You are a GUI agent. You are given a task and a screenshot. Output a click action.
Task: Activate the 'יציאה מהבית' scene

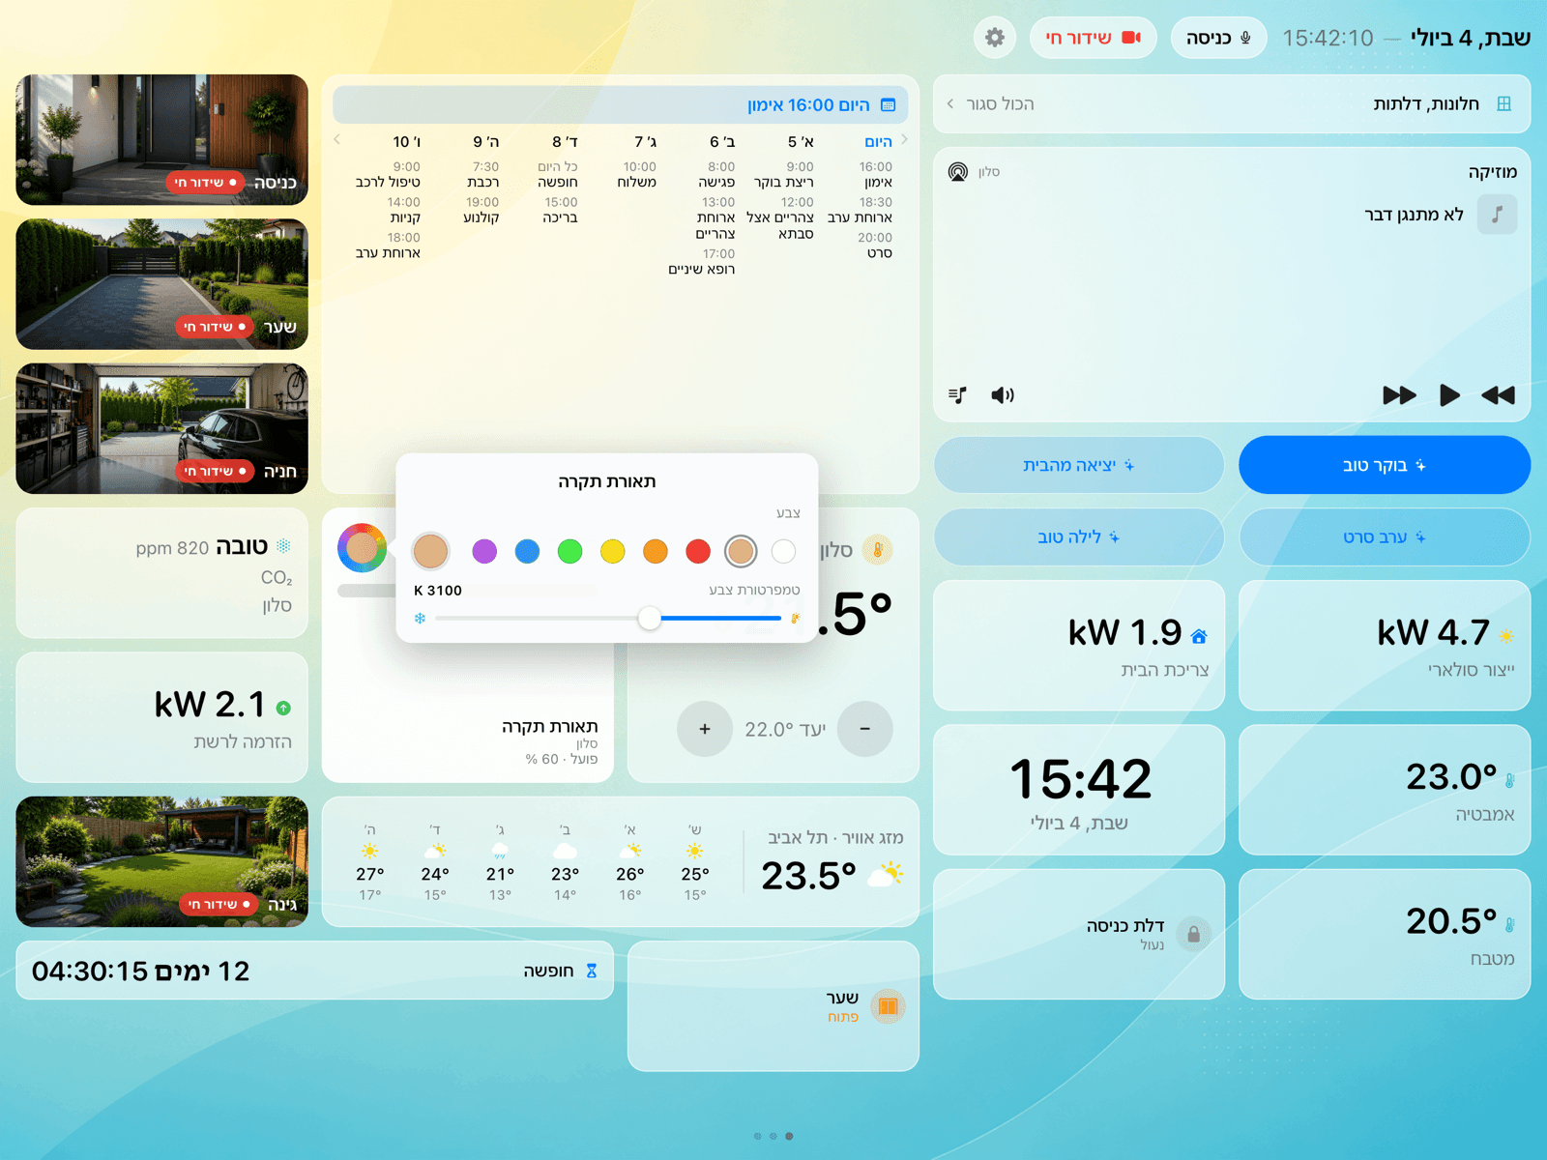[x=1079, y=465]
